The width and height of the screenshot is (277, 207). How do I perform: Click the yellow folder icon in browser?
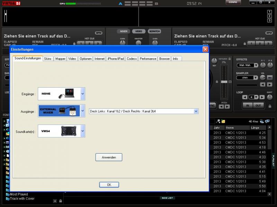pos(223,121)
